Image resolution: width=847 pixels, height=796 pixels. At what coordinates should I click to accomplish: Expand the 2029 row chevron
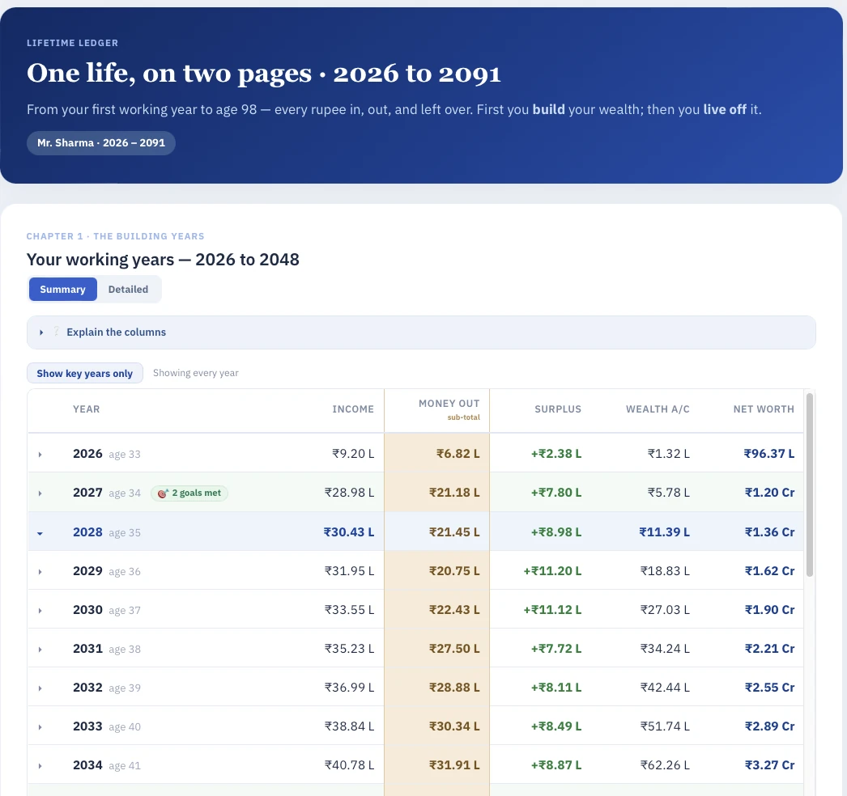click(40, 571)
